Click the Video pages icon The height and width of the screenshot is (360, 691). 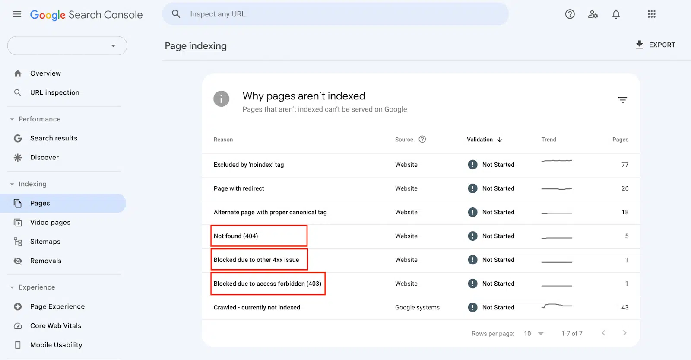pyautogui.click(x=18, y=223)
